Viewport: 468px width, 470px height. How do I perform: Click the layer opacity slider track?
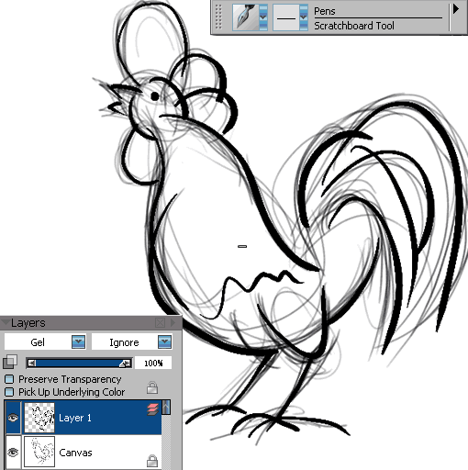(79, 364)
